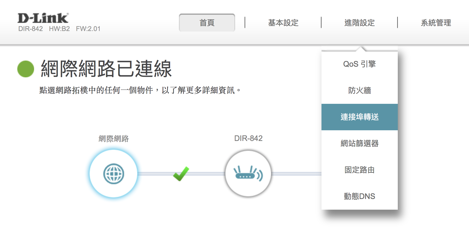Open 網站篩選器 from the dropdown

[359, 144]
